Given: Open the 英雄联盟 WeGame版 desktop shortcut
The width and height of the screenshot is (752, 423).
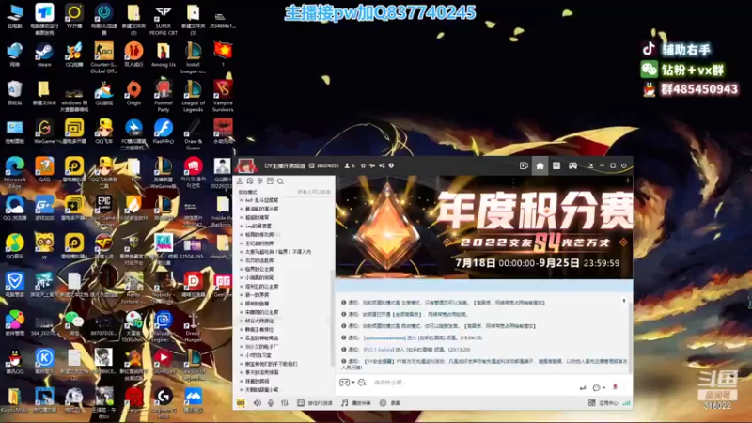Looking at the screenshot, I should (x=163, y=173).
